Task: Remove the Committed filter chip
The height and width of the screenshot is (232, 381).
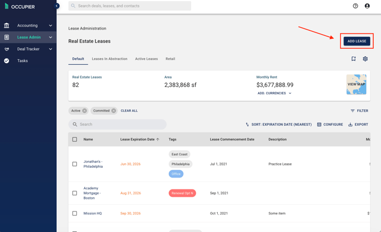Action: tap(114, 110)
